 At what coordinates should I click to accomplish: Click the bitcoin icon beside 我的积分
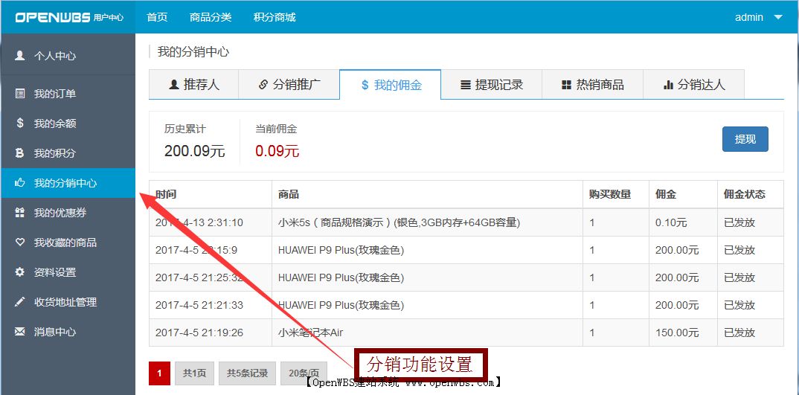20,153
